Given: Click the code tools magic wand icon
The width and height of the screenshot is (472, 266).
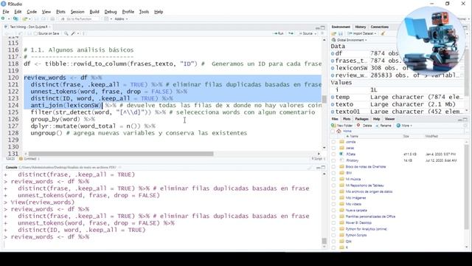Looking at the screenshot, I should click(x=73, y=33).
